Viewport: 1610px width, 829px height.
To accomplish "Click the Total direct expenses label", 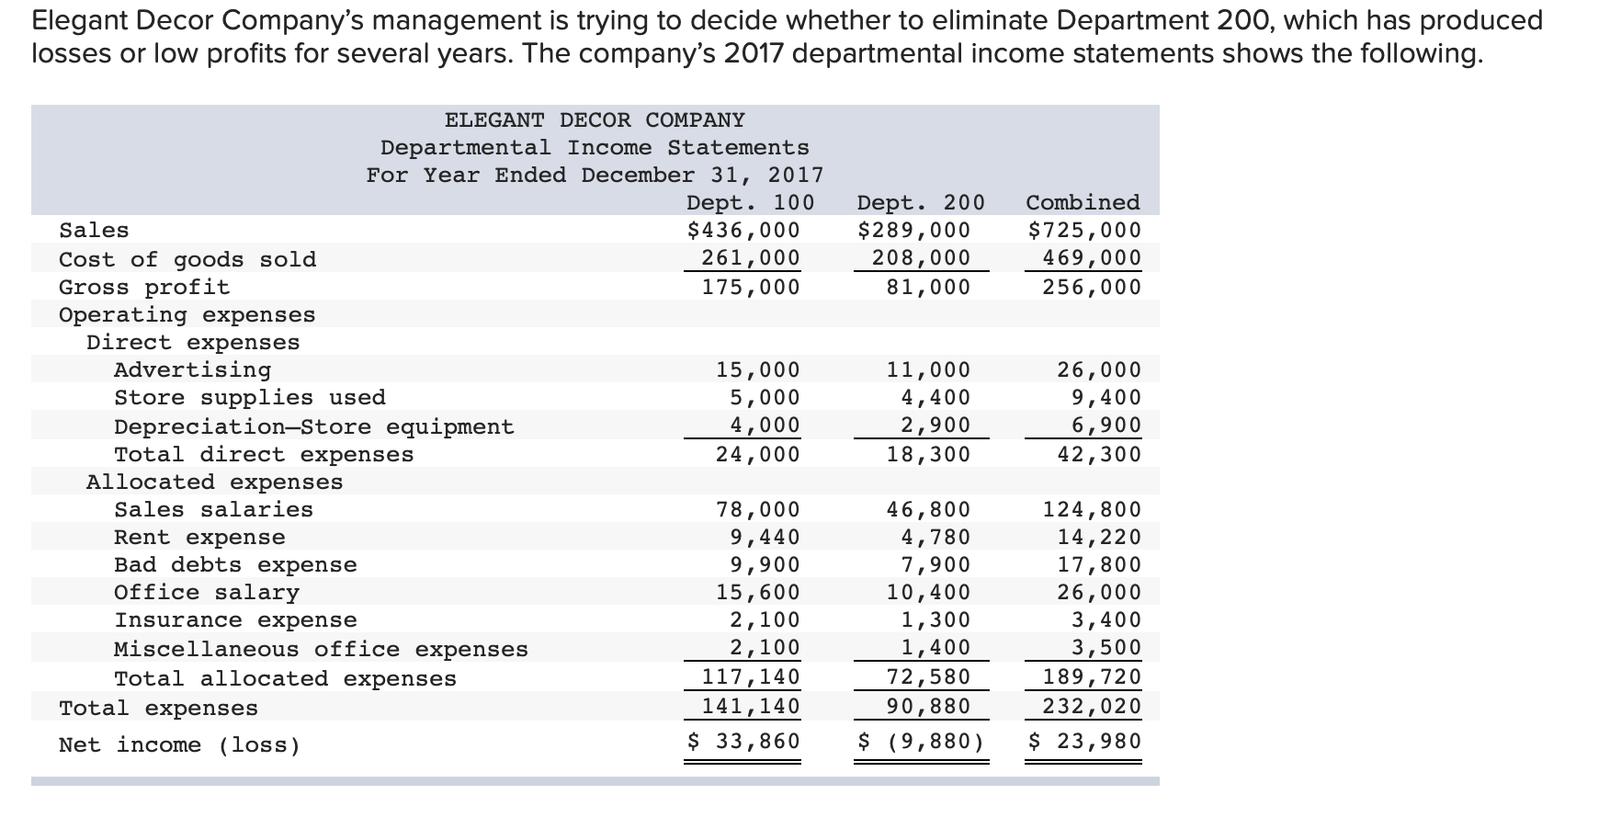I will tap(264, 454).
